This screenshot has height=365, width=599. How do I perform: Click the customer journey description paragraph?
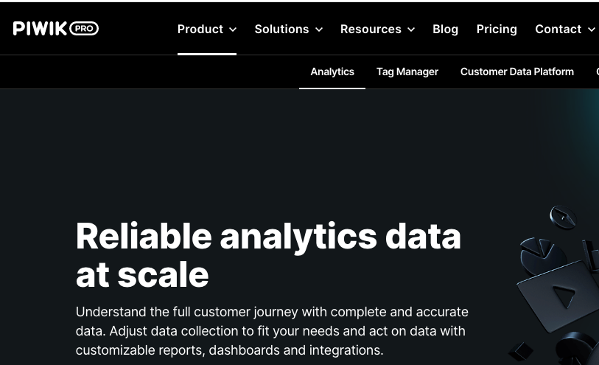click(x=272, y=331)
